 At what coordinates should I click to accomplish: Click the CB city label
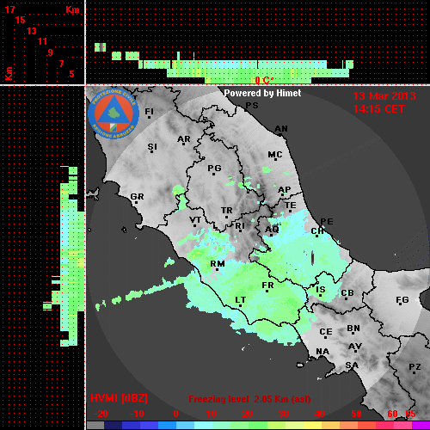[347, 293]
